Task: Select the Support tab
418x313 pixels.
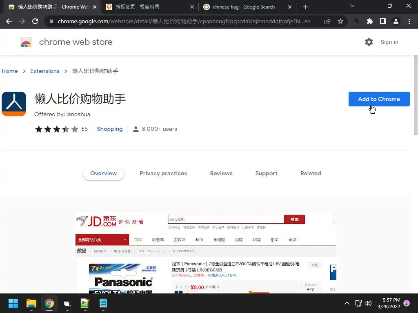Action: click(x=266, y=173)
